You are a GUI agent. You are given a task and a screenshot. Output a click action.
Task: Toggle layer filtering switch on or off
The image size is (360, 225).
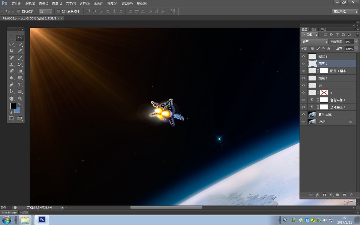[358, 34]
